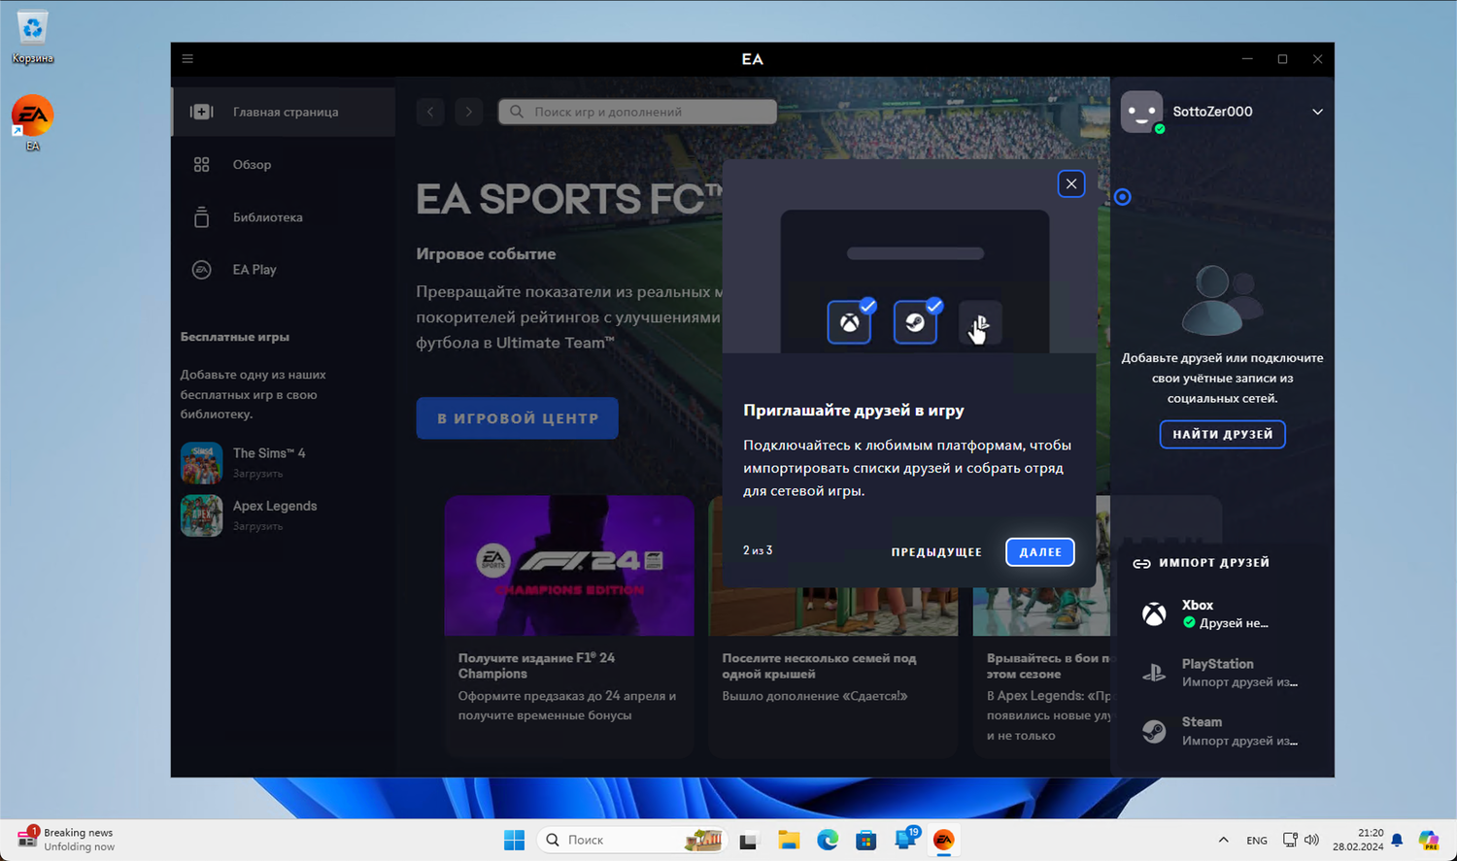This screenshot has height=861, width=1457.
Task: Open the Windows Start menu
Action: (515, 840)
